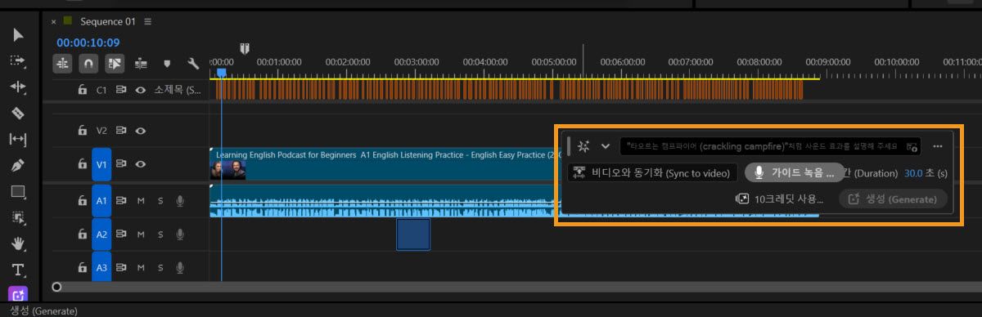Select the Selection arrow tool
Image resolution: width=982 pixels, height=317 pixels.
click(18, 34)
